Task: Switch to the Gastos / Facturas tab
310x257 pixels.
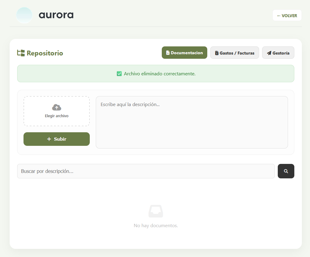Action: [234, 52]
